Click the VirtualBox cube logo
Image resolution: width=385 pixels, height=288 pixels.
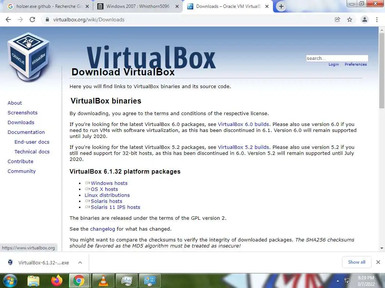[29, 57]
